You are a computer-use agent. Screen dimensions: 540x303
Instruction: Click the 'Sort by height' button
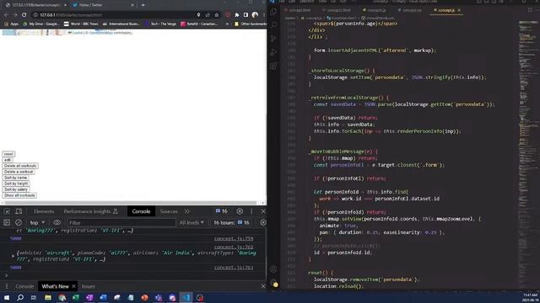tap(16, 183)
